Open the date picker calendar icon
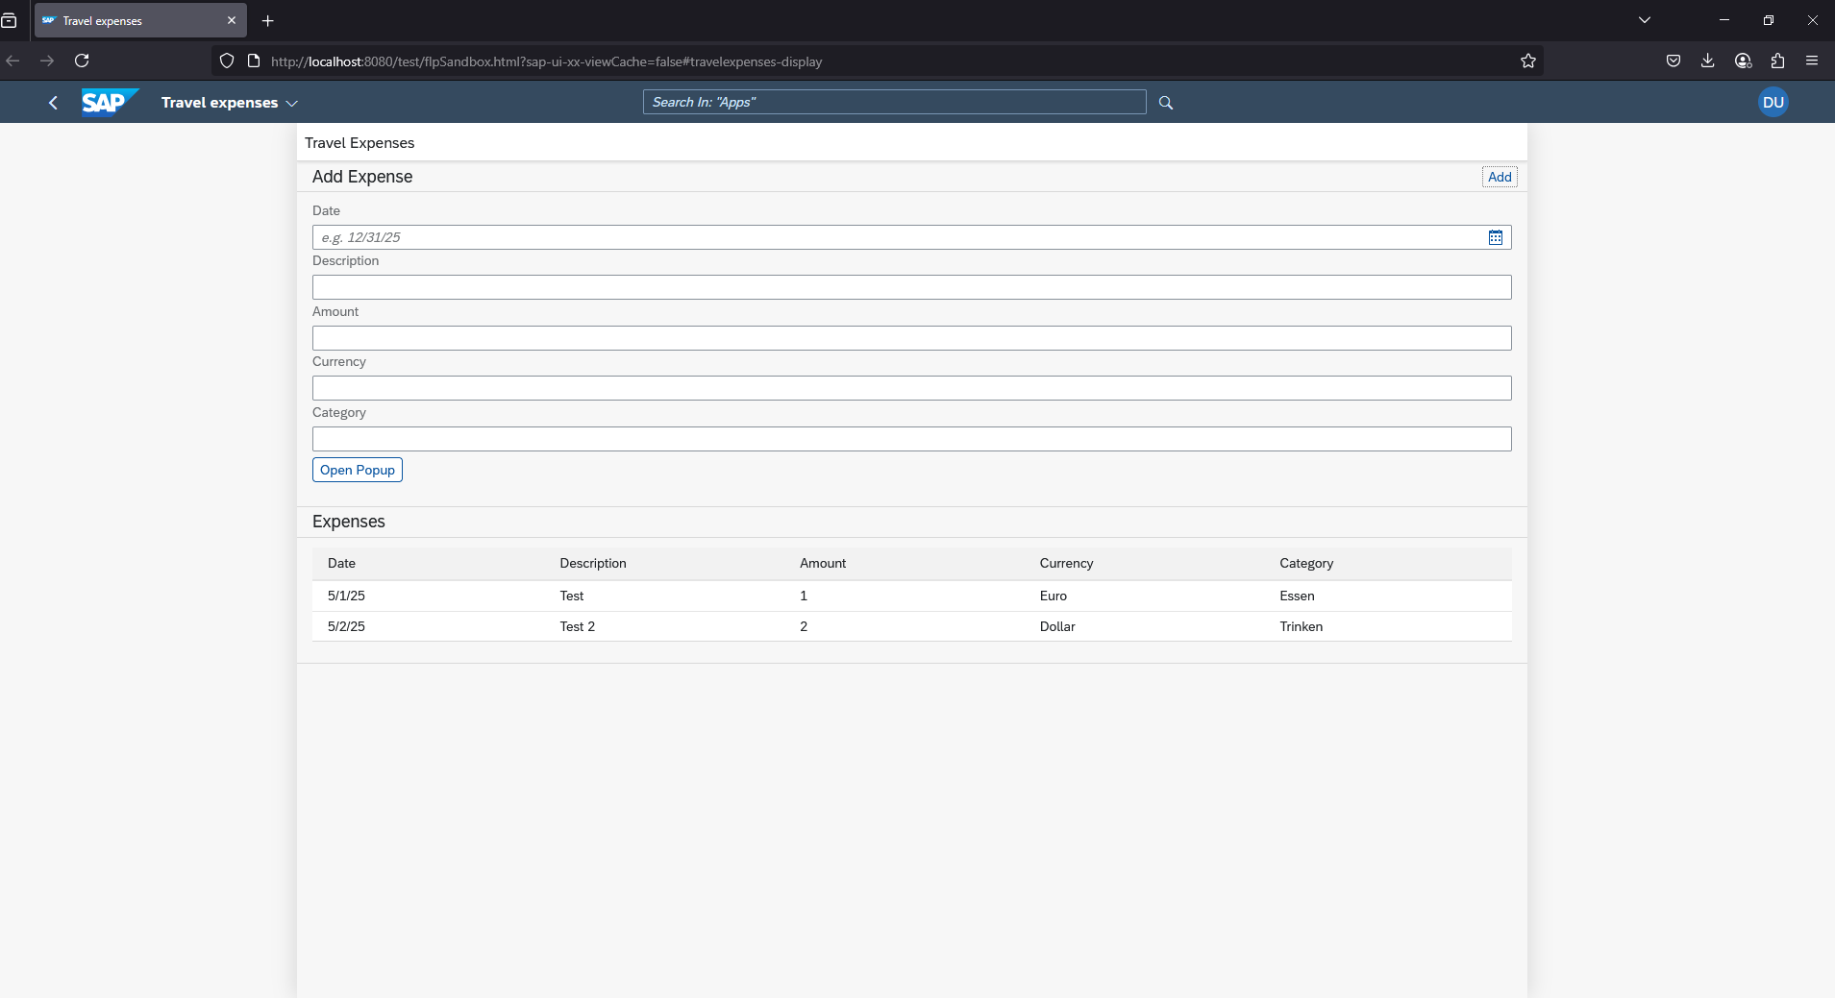Image resolution: width=1835 pixels, height=998 pixels. (x=1495, y=237)
